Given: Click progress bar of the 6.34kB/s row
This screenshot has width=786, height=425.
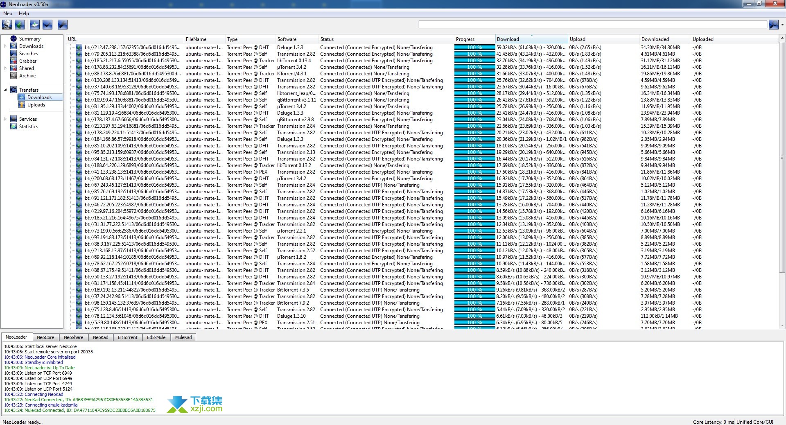Looking at the screenshot, I should pyautogui.click(x=474, y=323).
